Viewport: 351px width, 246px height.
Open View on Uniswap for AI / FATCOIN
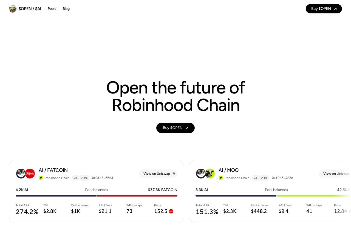click(x=158, y=174)
